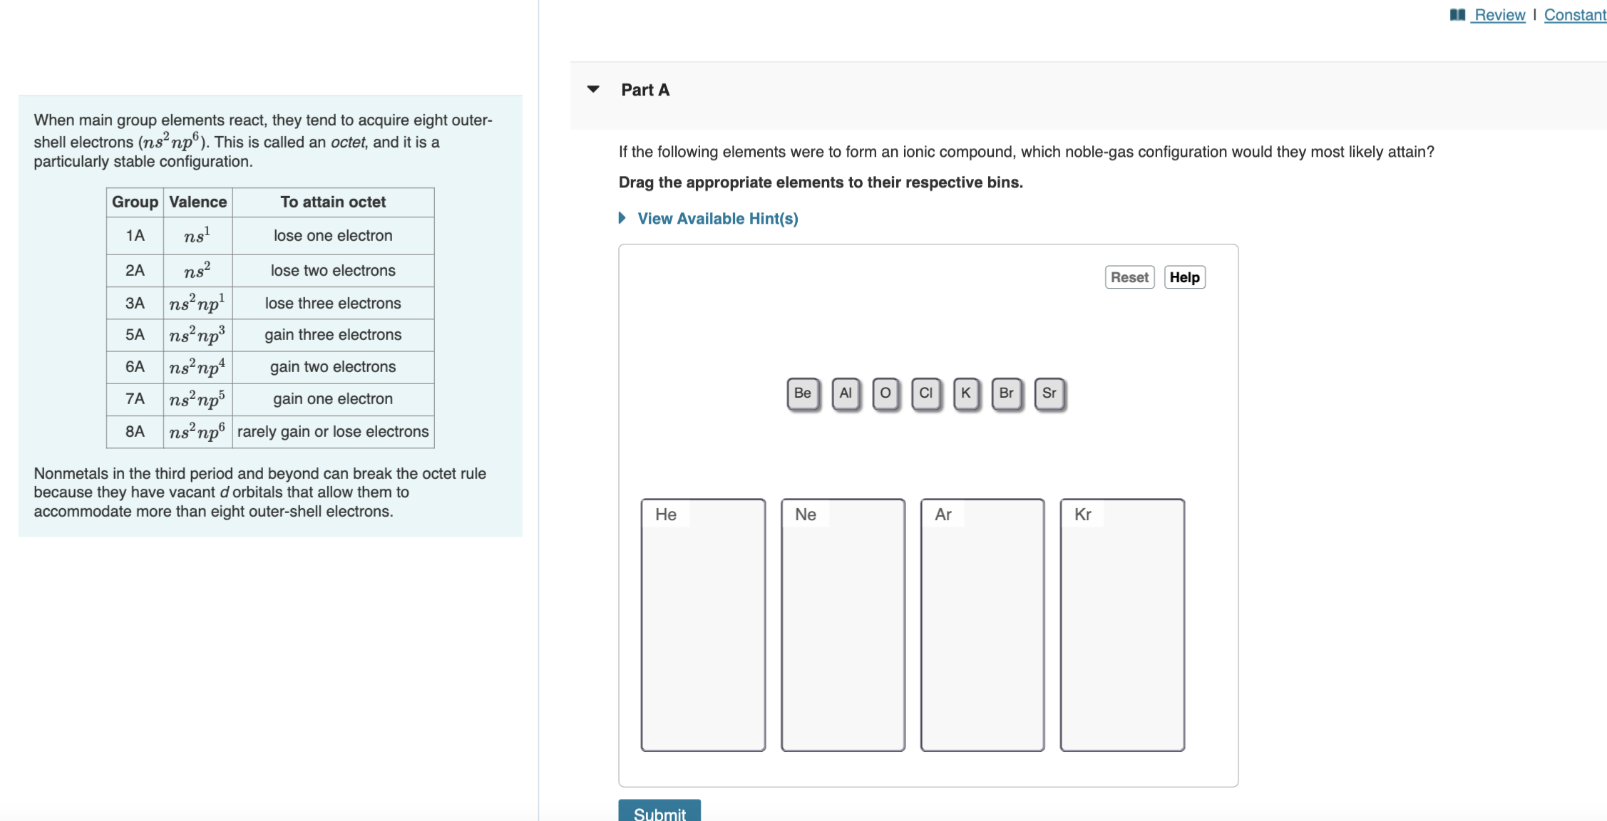
Task: Click inside the Ne bin
Action: click(843, 625)
